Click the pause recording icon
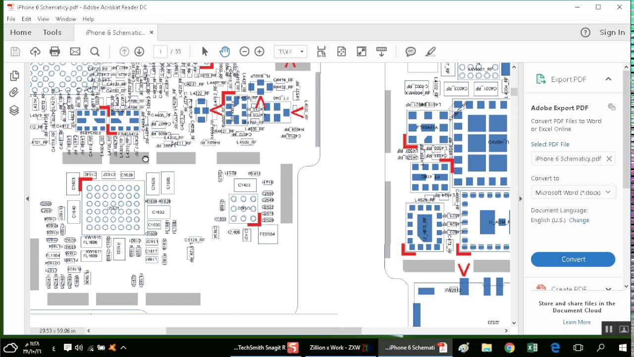The height and width of the screenshot is (357, 634). [609, 329]
